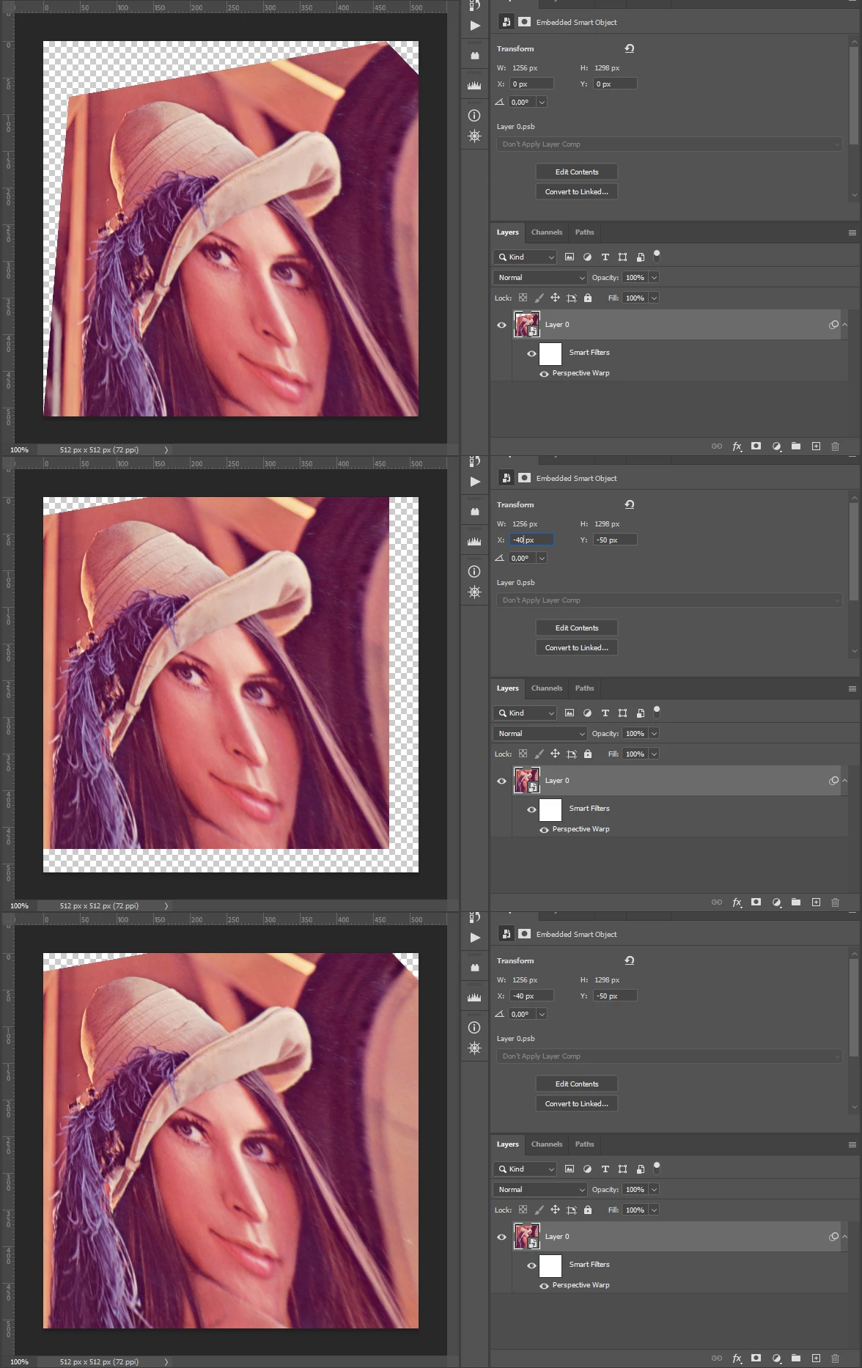Click Edit Contents button in bottom Properties panel
862x1368 pixels.
(577, 1084)
